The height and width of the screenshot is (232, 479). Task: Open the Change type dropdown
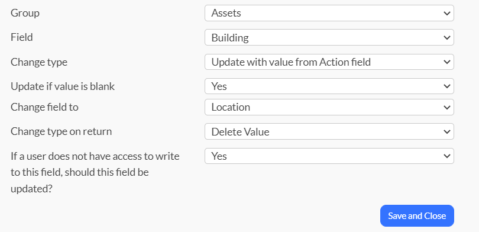coord(329,62)
